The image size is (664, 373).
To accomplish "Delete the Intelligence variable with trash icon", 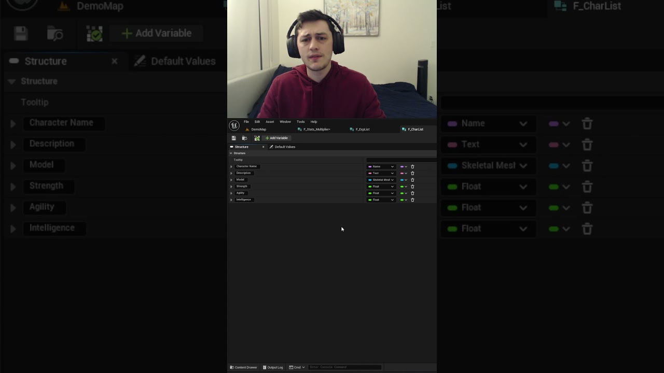I will tap(412, 200).
